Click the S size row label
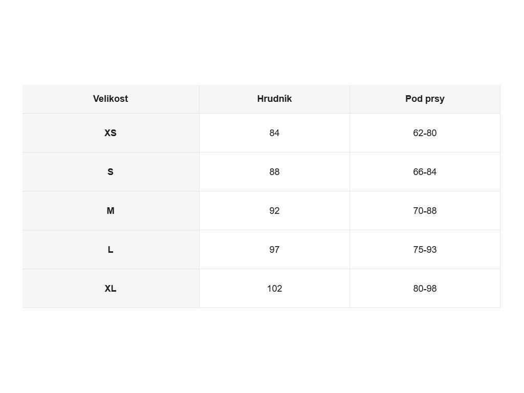The height and width of the screenshot is (393, 524). point(111,172)
